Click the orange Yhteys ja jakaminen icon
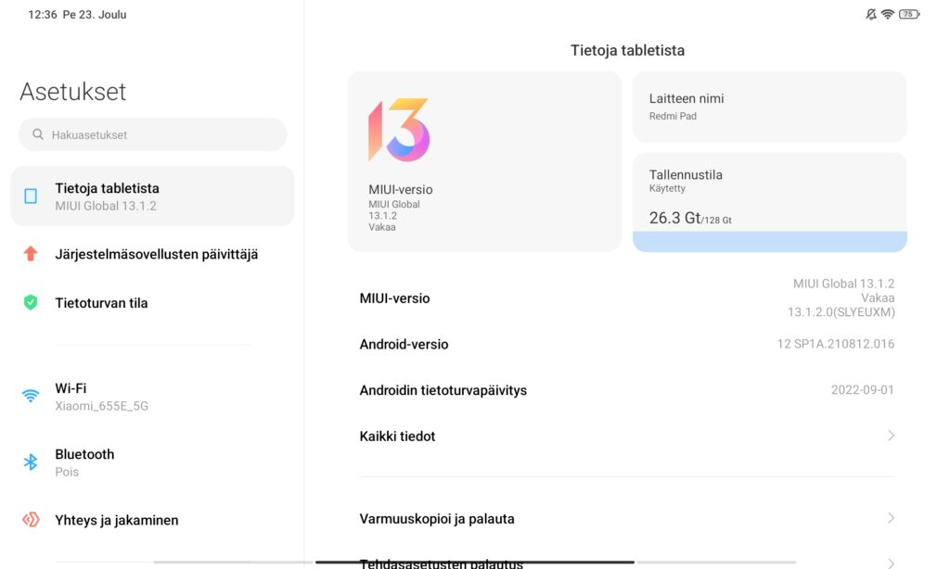Image resolution: width=950 pixels, height=569 pixels. click(x=31, y=519)
